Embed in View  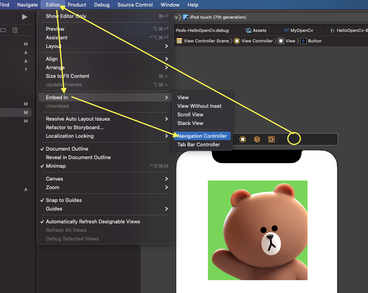pos(202,97)
